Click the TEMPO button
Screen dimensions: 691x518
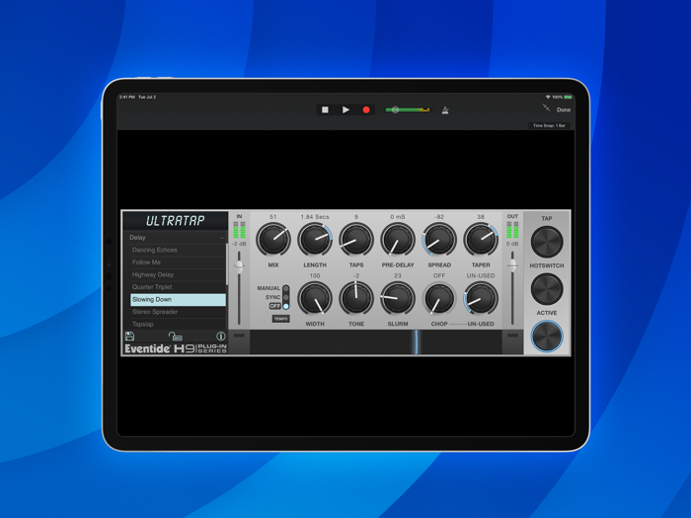click(280, 319)
